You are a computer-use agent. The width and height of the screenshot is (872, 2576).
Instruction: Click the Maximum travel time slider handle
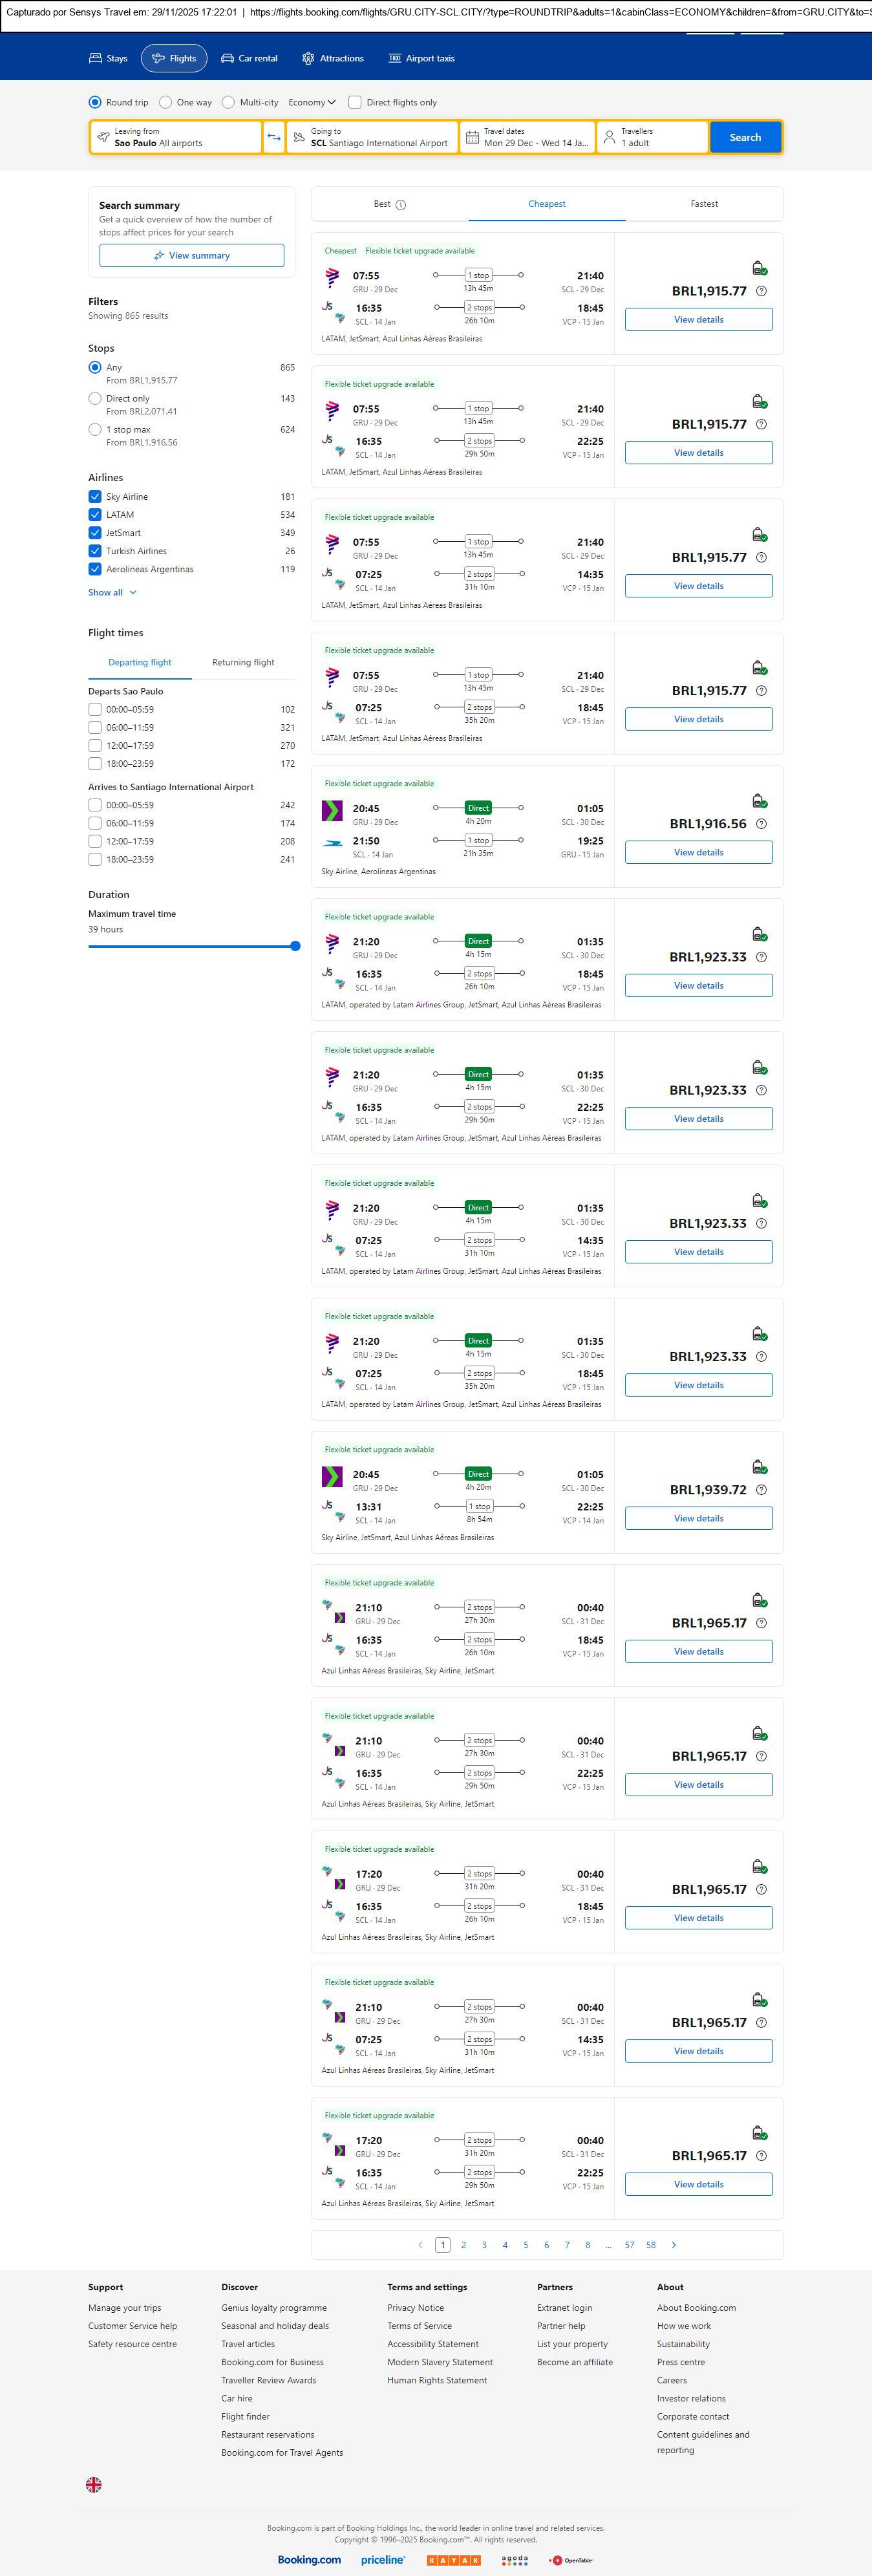tap(295, 946)
